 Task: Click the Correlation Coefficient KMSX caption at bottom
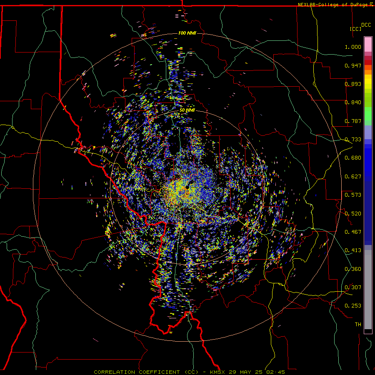189,372
